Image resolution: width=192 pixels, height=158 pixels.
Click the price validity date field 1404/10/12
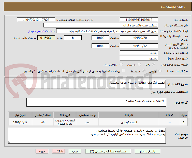tap(139, 46)
